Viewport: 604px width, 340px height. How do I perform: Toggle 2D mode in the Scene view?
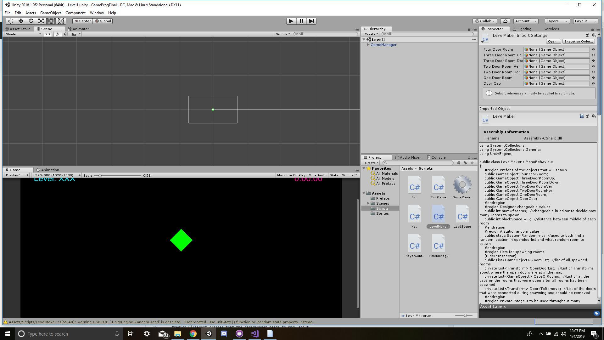click(x=47, y=34)
